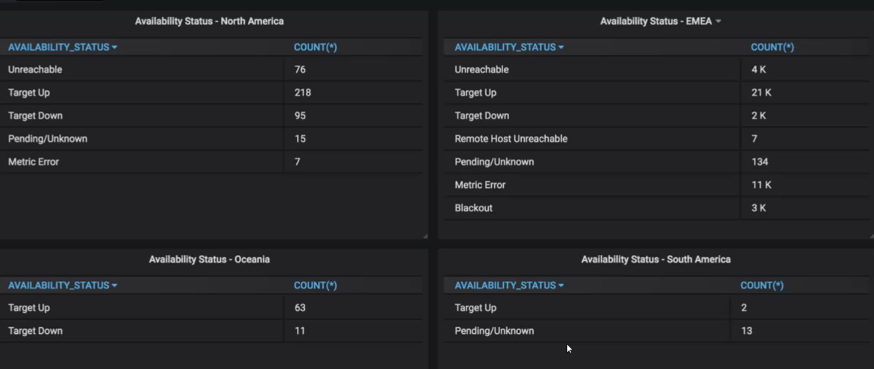Click the sort arrow beside North America AVAILABILITY_STATUS
Image resolution: width=874 pixels, height=369 pixels.
(x=114, y=47)
